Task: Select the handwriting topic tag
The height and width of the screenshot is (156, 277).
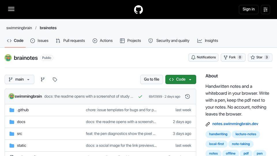Action: pos(218,134)
